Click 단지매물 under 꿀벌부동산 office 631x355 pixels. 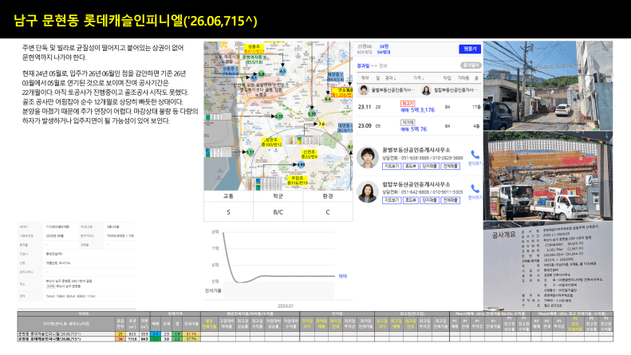[x=429, y=166]
